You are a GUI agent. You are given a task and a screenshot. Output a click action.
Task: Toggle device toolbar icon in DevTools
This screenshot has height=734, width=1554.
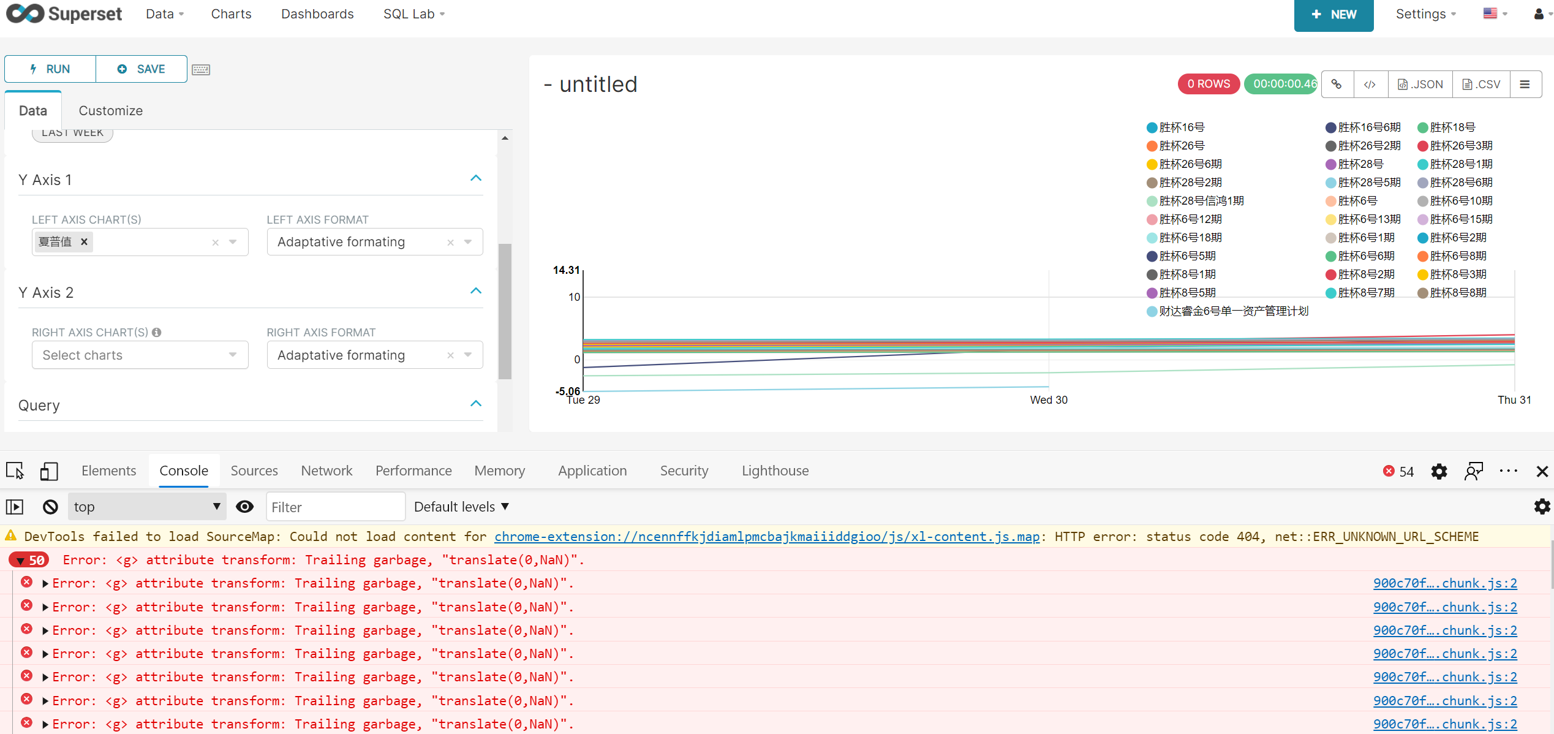click(49, 471)
